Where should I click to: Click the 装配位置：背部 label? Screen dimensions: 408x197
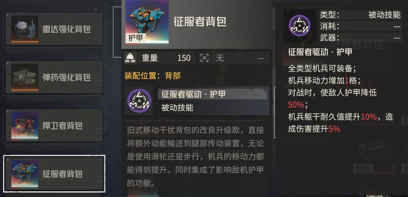pos(153,76)
